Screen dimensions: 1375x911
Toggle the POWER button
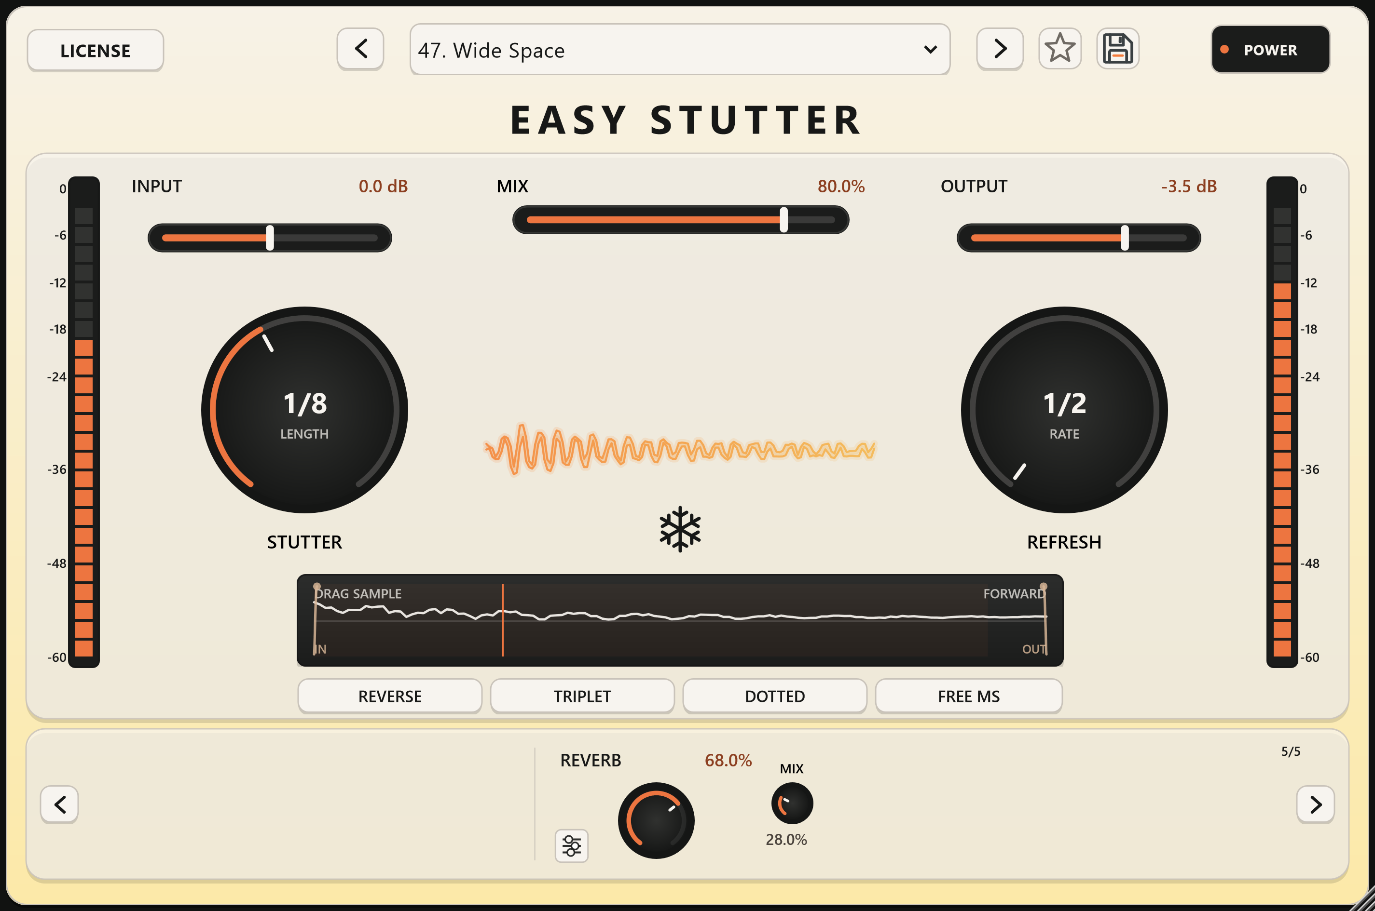point(1270,49)
